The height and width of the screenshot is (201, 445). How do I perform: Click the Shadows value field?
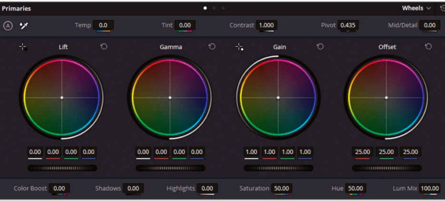[x=133, y=188]
